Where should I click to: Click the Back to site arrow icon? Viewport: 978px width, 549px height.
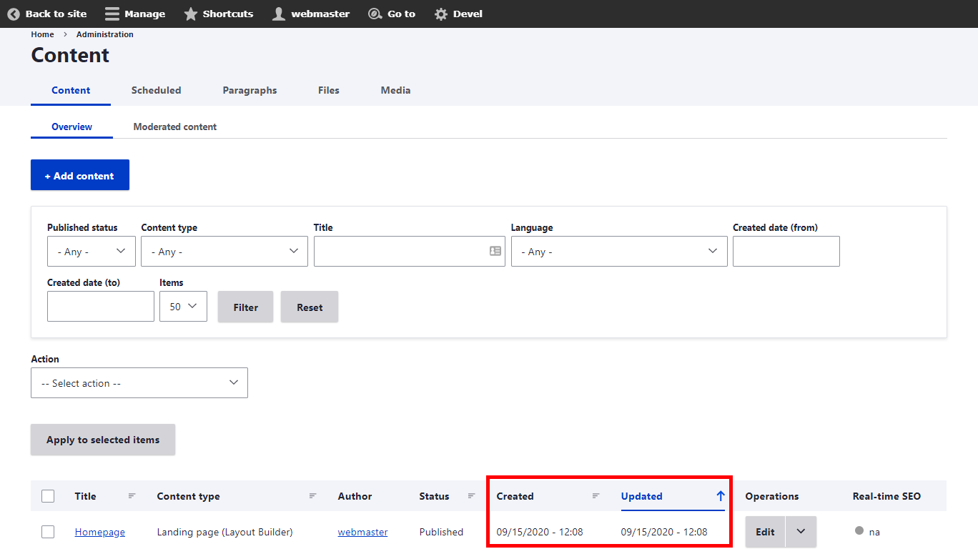[14, 14]
